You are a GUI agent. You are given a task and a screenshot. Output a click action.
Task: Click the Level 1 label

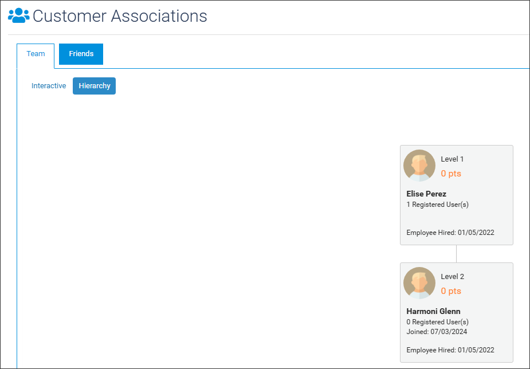click(x=452, y=159)
